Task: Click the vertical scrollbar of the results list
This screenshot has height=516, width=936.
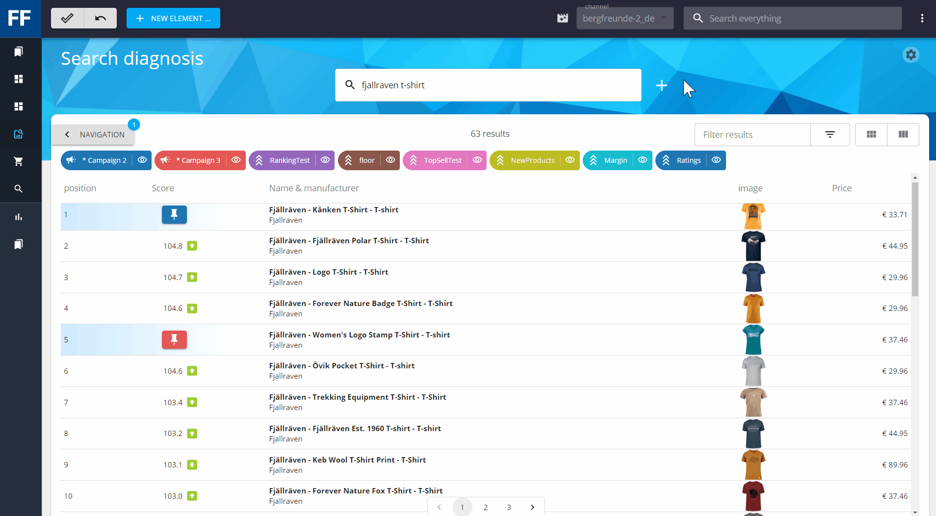Action: (x=915, y=240)
